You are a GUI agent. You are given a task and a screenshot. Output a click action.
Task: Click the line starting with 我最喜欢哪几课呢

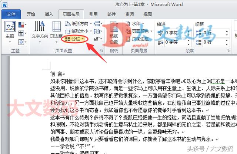click(x=133, y=139)
